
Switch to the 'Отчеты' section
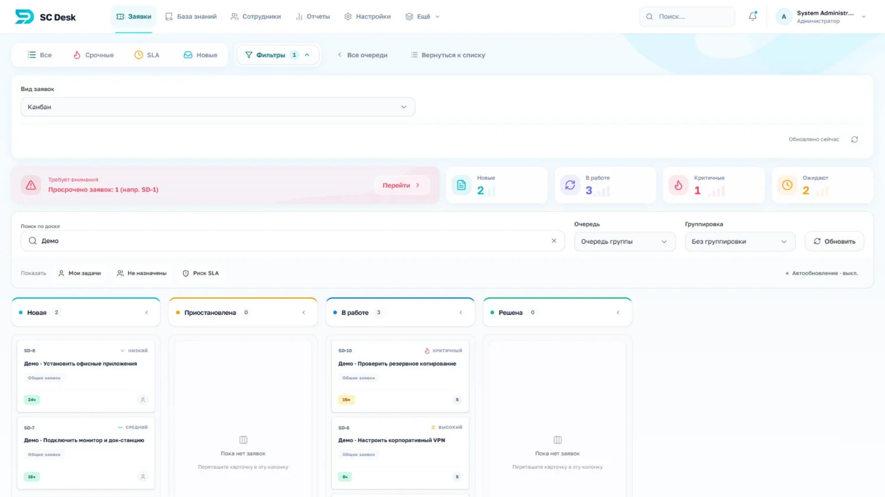coord(313,17)
